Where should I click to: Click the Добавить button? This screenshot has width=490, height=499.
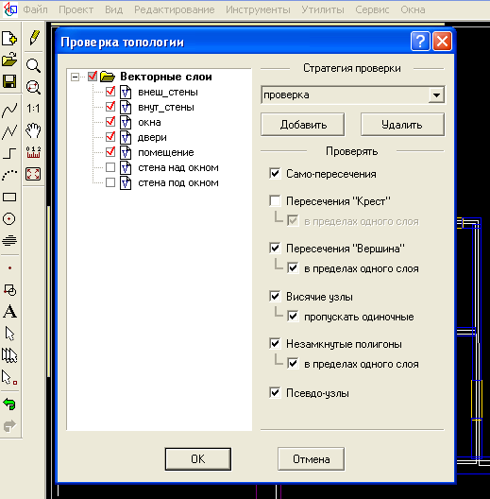point(303,125)
